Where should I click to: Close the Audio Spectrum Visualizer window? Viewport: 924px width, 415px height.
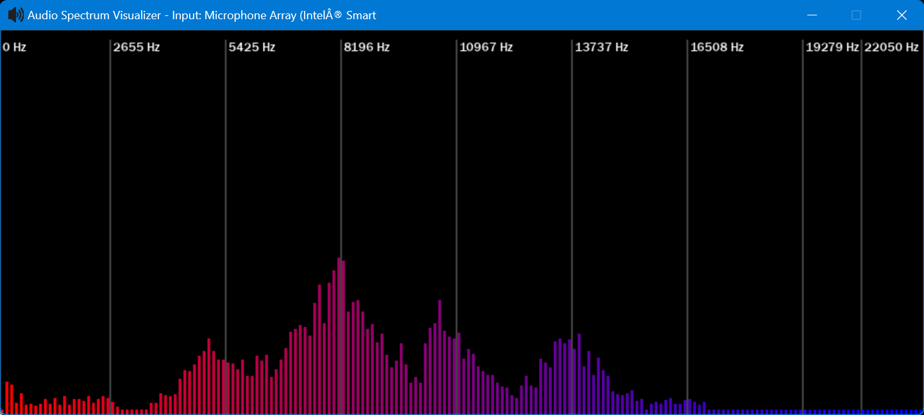click(x=901, y=15)
